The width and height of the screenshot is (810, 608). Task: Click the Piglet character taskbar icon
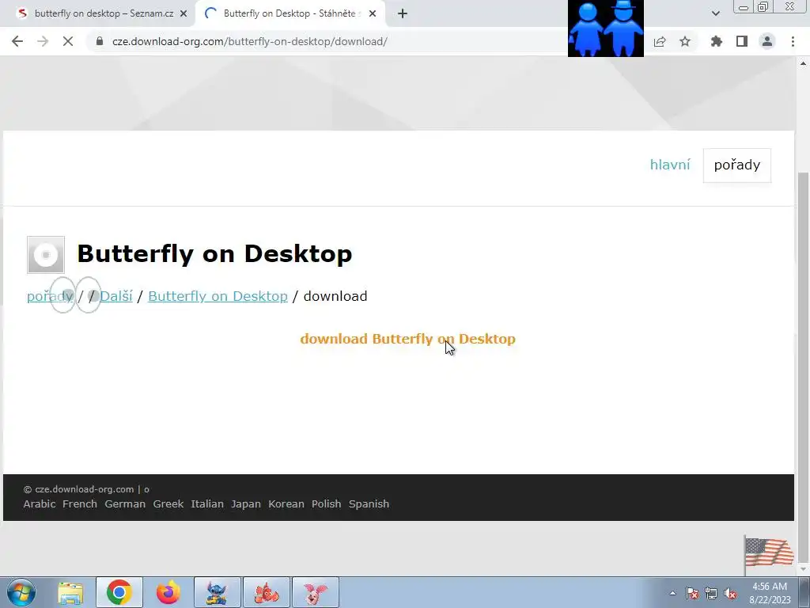pyautogui.click(x=316, y=592)
